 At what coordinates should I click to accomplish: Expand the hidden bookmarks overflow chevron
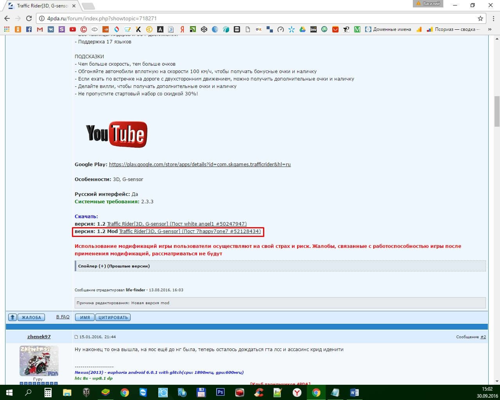click(489, 29)
